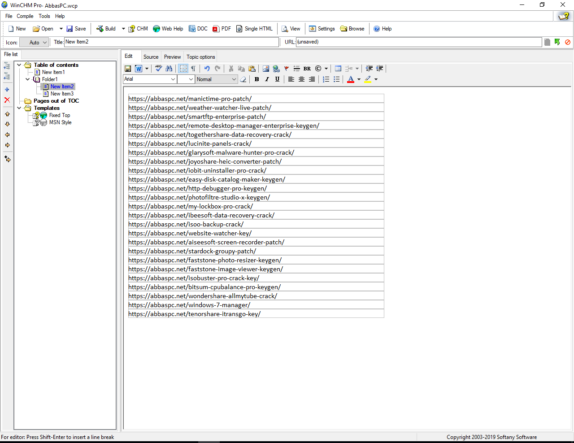Insert horizontal line icon
Image resolution: width=574 pixels, height=443 pixels.
(x=296, y=69)
